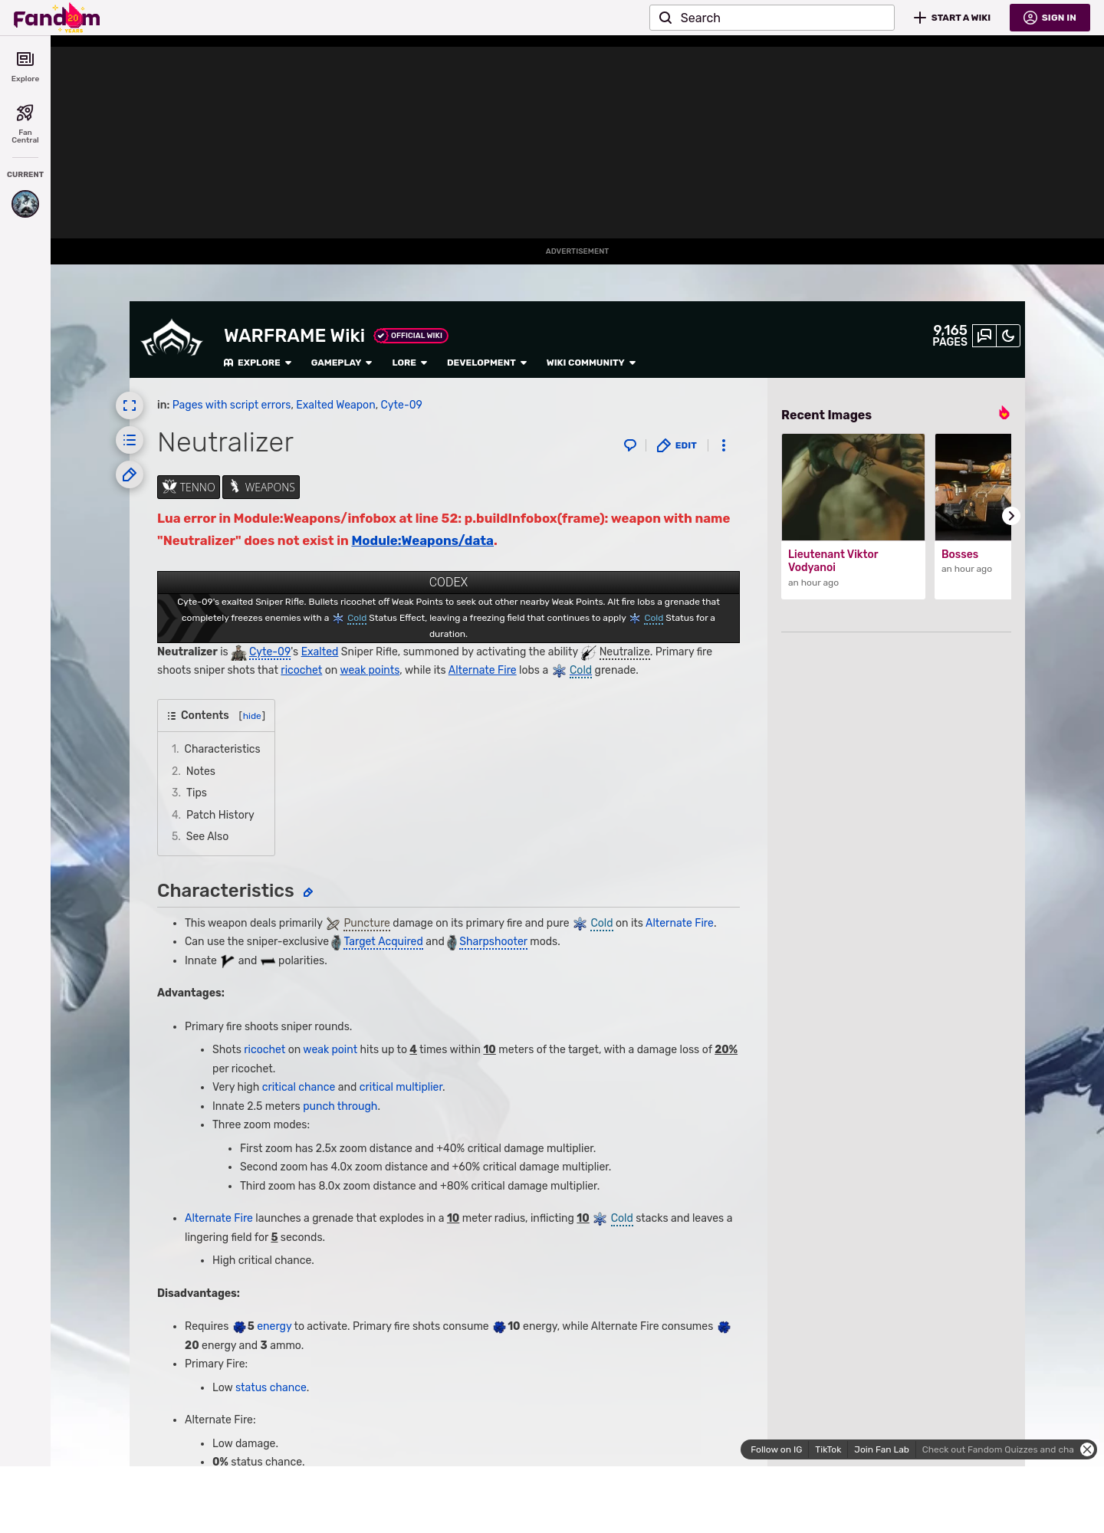Expand the DEVELOPMENT menu
1104x1533 pixels.
point(487,363)
